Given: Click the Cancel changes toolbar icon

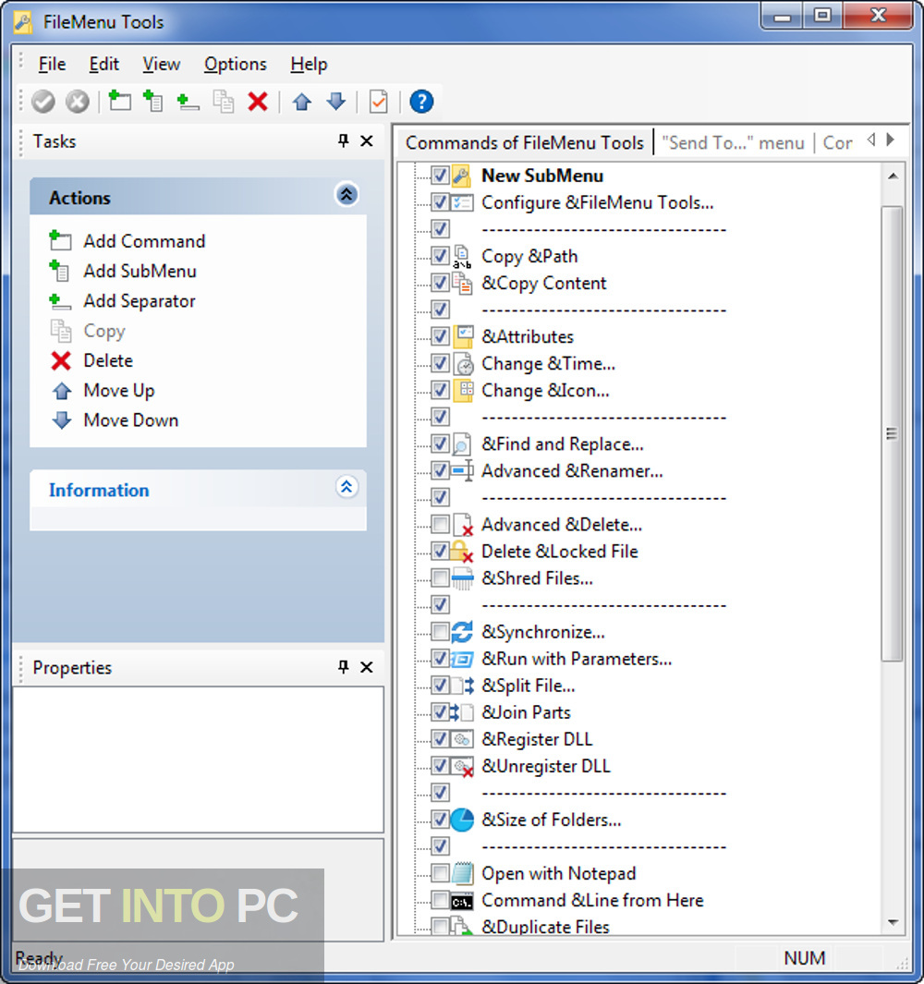Looking at the screenshot, I should (78, 102).
